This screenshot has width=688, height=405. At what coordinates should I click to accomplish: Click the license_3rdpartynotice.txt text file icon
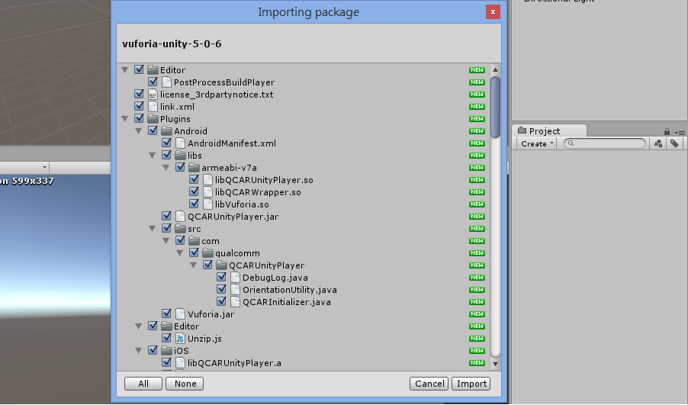pos(153,95)
